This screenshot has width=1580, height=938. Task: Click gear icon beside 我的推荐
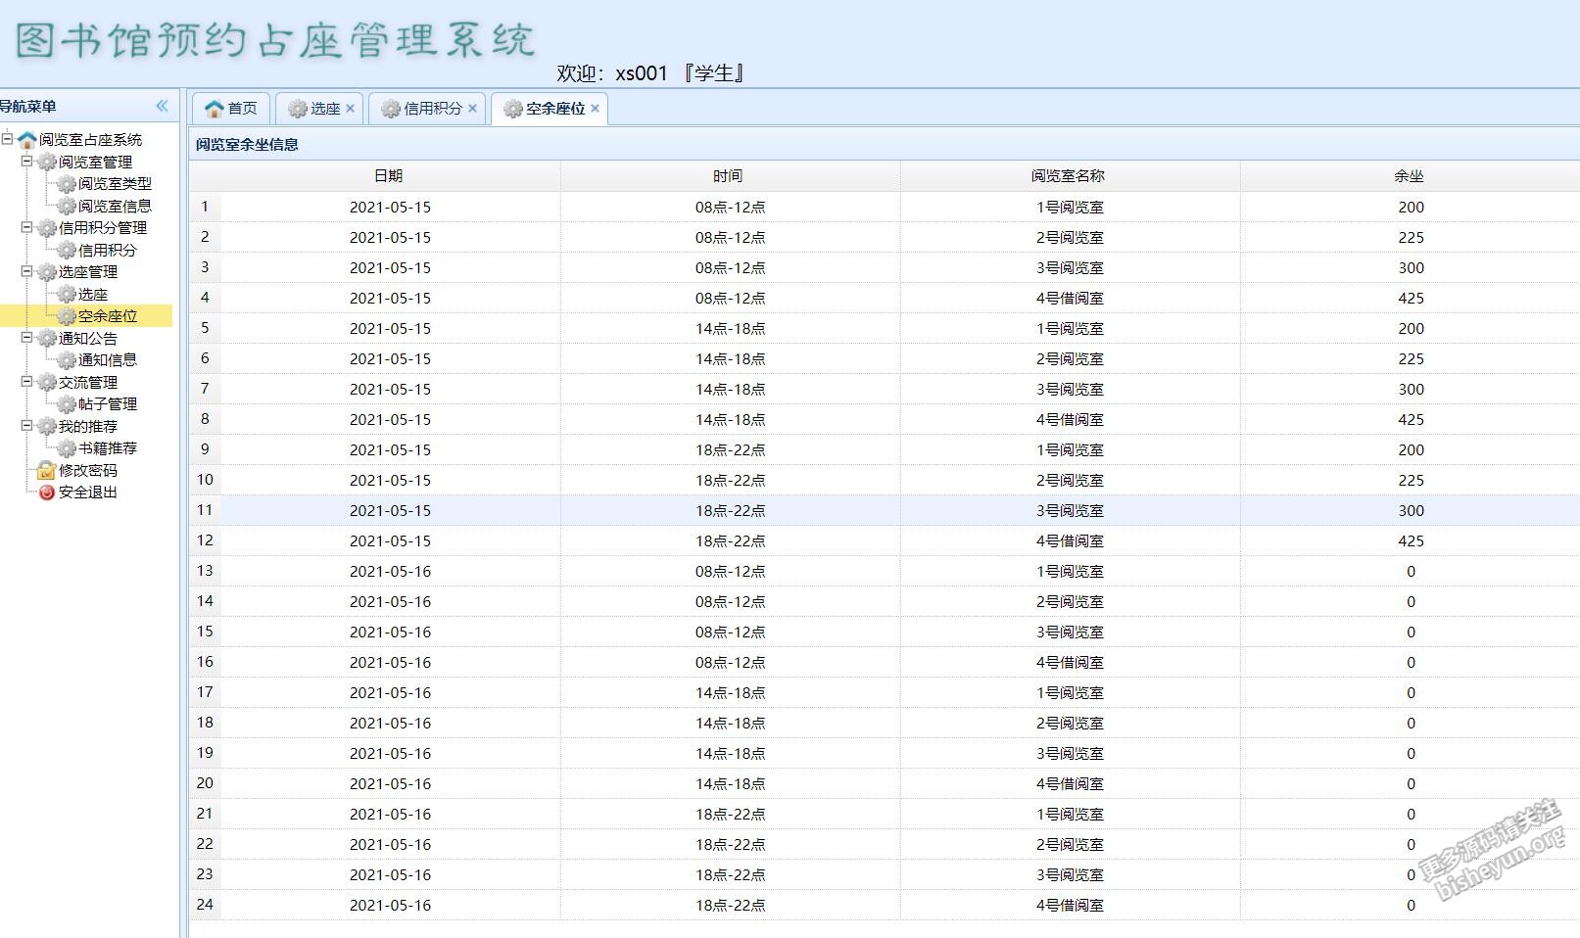tap(47, 426)
